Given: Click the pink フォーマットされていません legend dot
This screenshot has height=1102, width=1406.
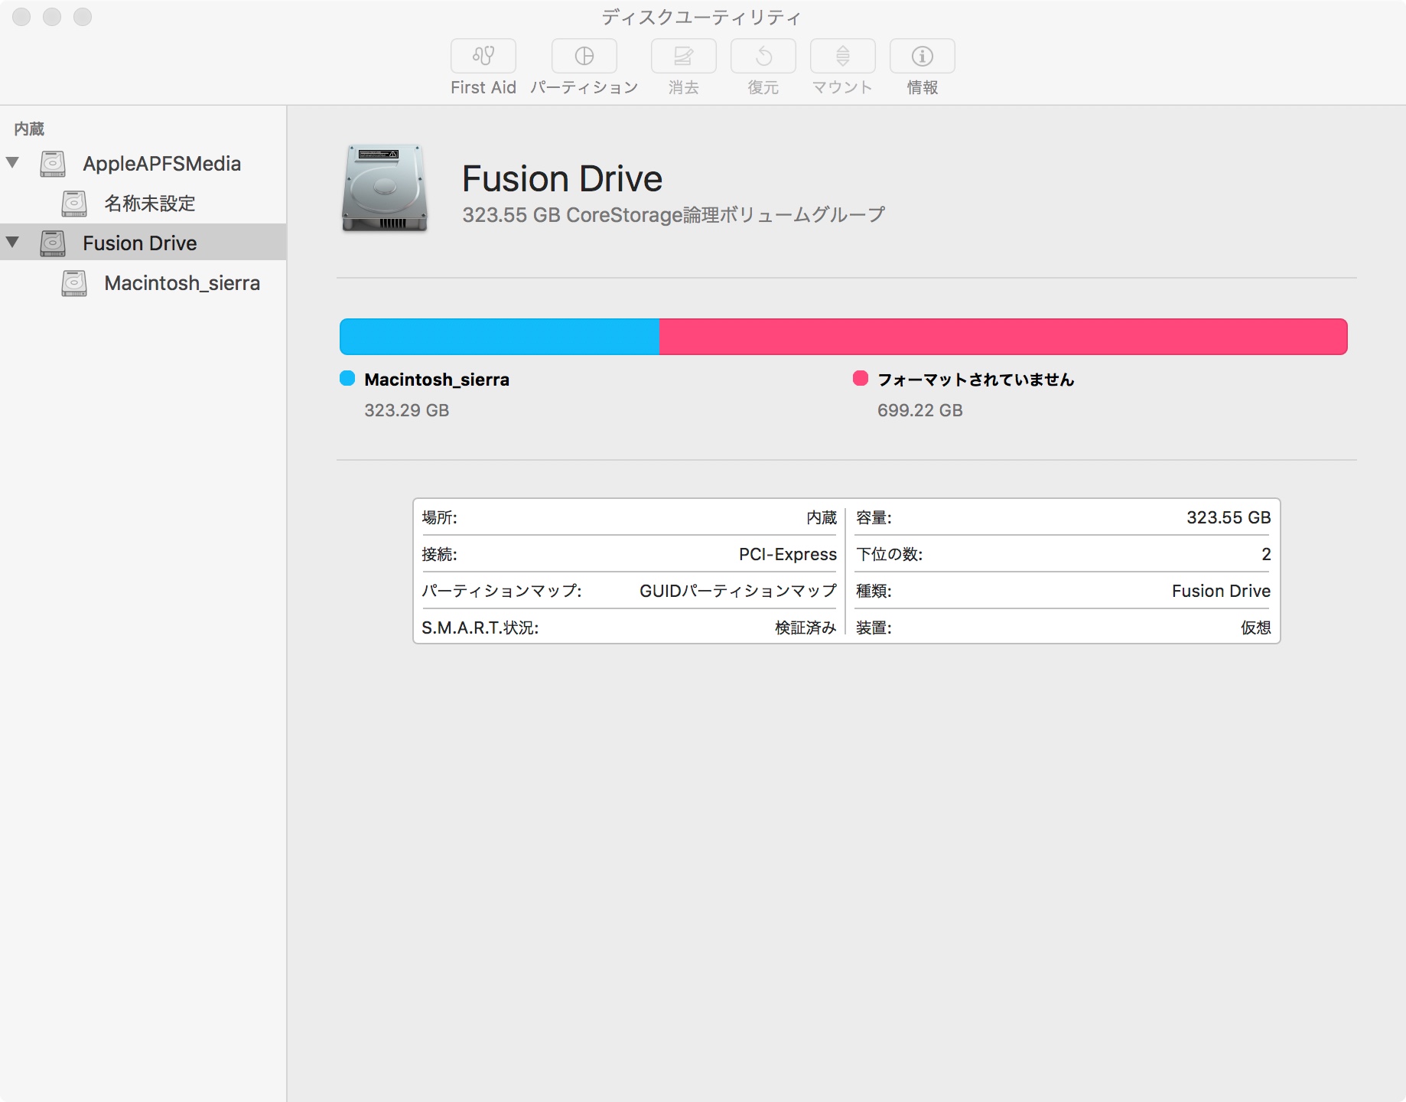Looking at the screenshot, I should point(861,378).
